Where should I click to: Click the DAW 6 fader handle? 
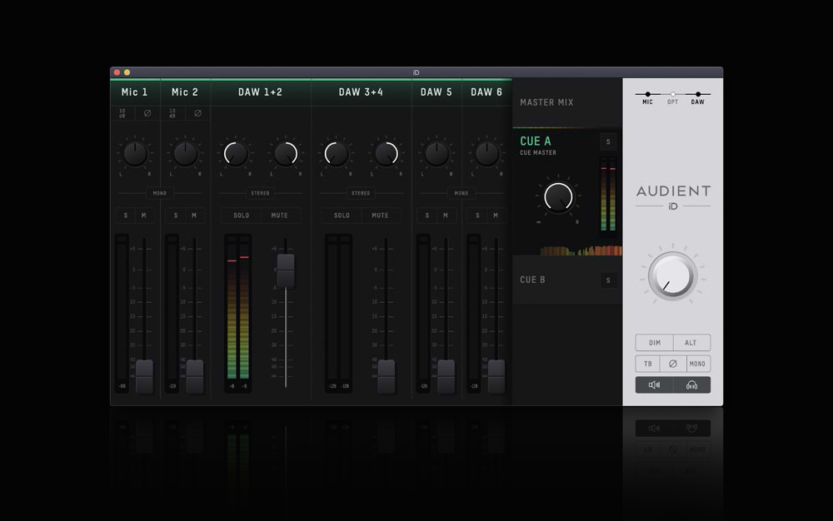click(x=496, y=377)
